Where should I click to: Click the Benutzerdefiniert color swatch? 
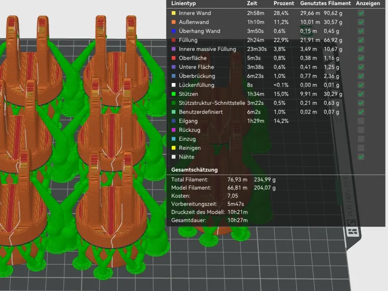(x=174, y=112)
